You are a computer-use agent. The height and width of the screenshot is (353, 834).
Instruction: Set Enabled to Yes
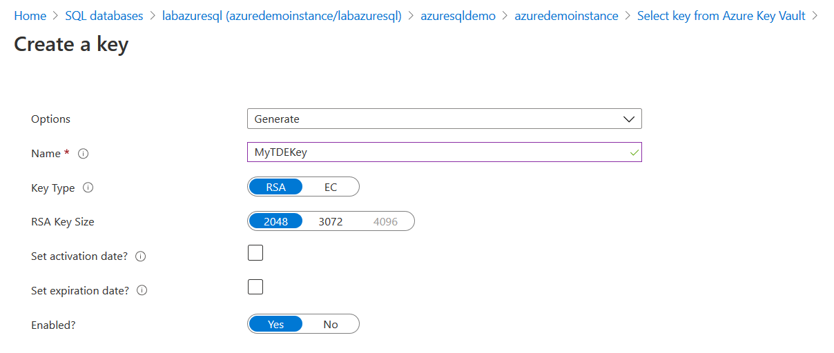[275, 324]
